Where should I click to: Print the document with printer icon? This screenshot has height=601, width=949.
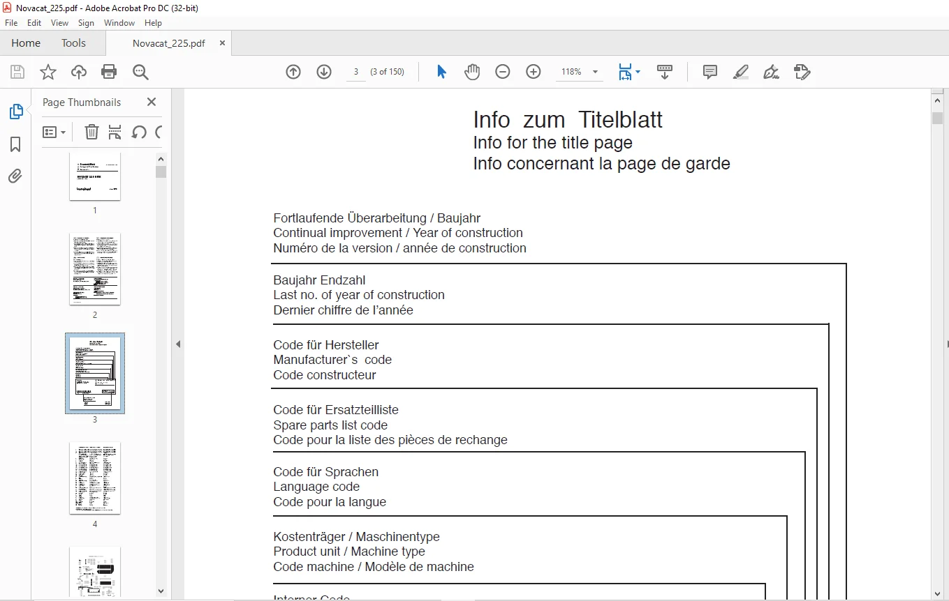[109, 72]
